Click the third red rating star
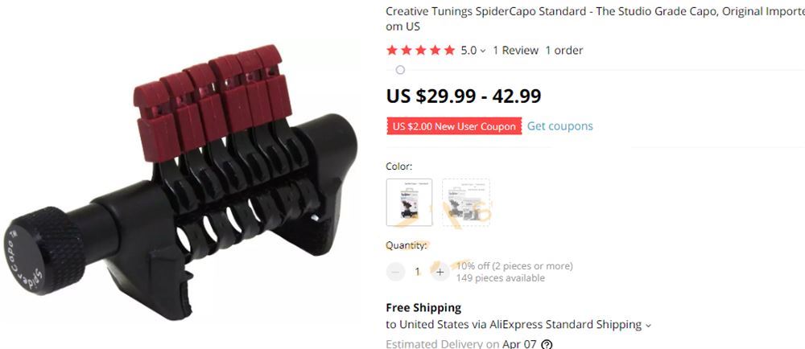Viewport: 805px width, 349px height. point(421,50)
